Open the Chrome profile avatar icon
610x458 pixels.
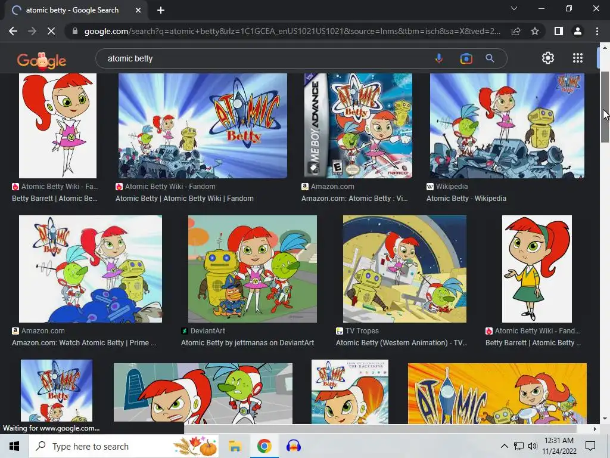coord(578,31)
